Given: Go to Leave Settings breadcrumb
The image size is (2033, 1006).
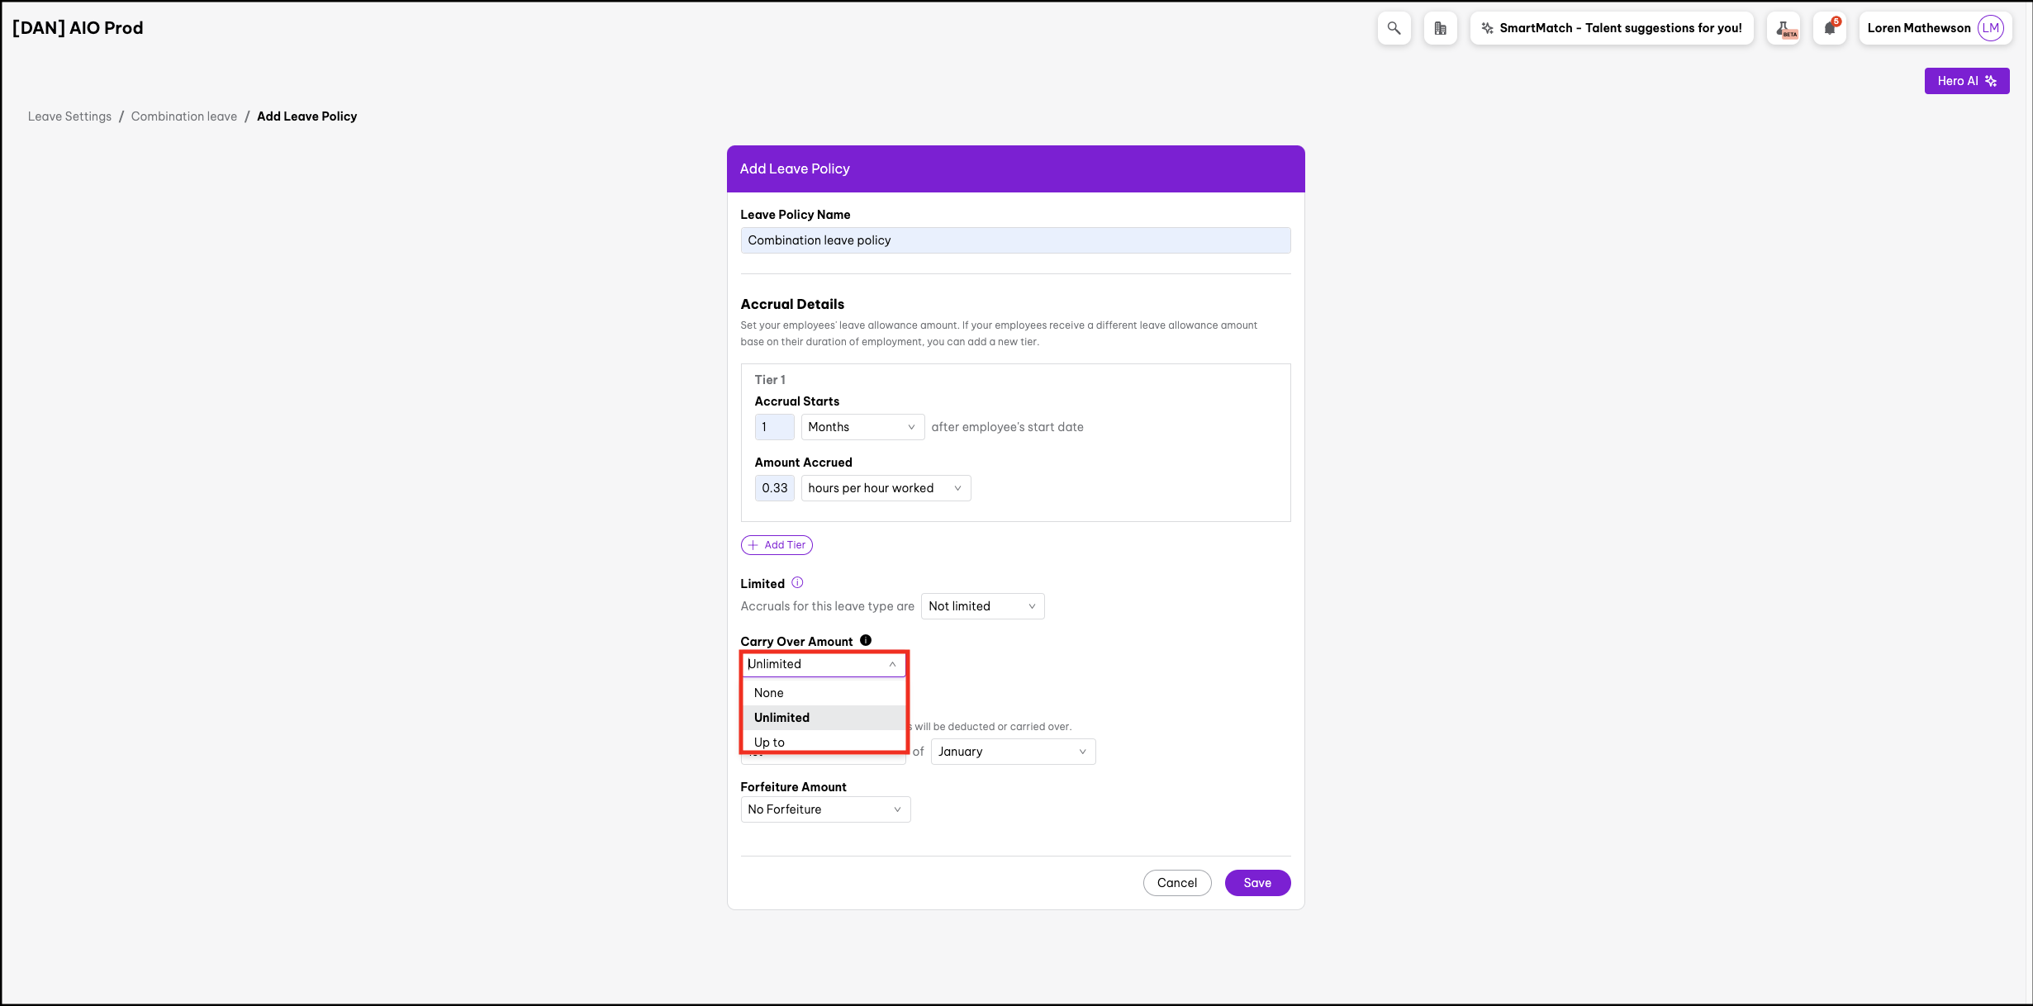Looking at the screenshot, I should [69, 116].
